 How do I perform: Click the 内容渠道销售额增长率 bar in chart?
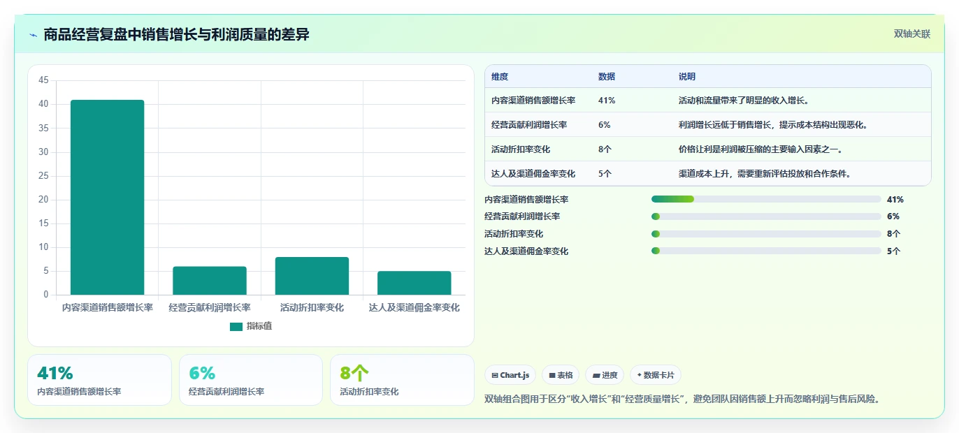click(x=108, y=197)
